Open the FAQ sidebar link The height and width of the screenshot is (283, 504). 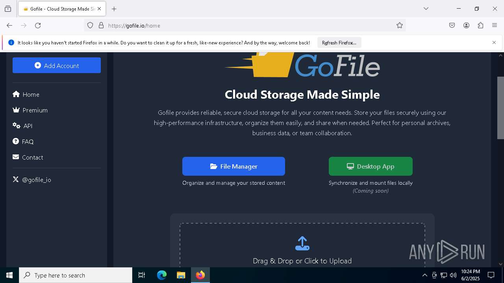[23, 141]
